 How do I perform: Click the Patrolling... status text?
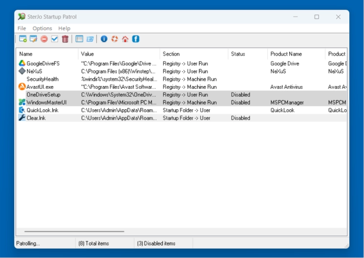(28, 243)
